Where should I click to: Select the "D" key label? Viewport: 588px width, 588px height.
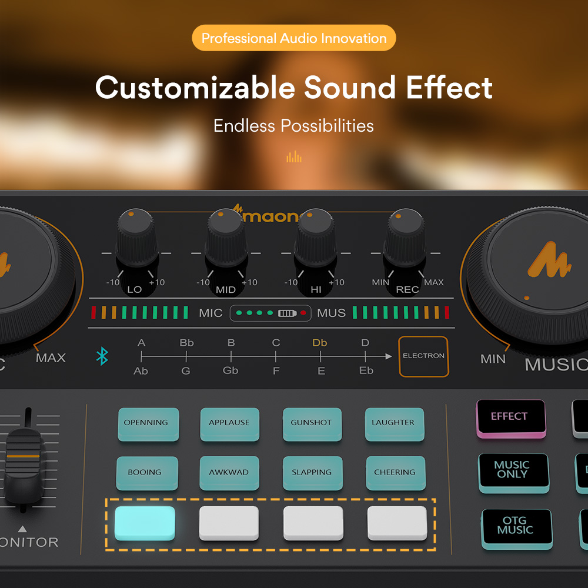365,343
